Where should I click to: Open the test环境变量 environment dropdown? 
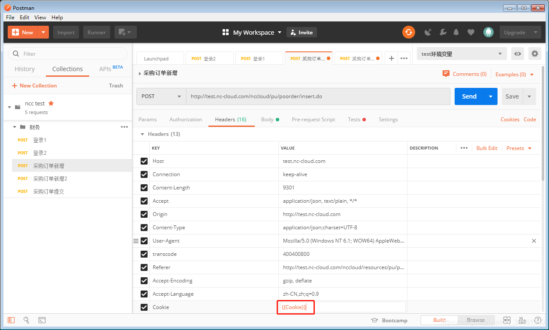point(462,54)
